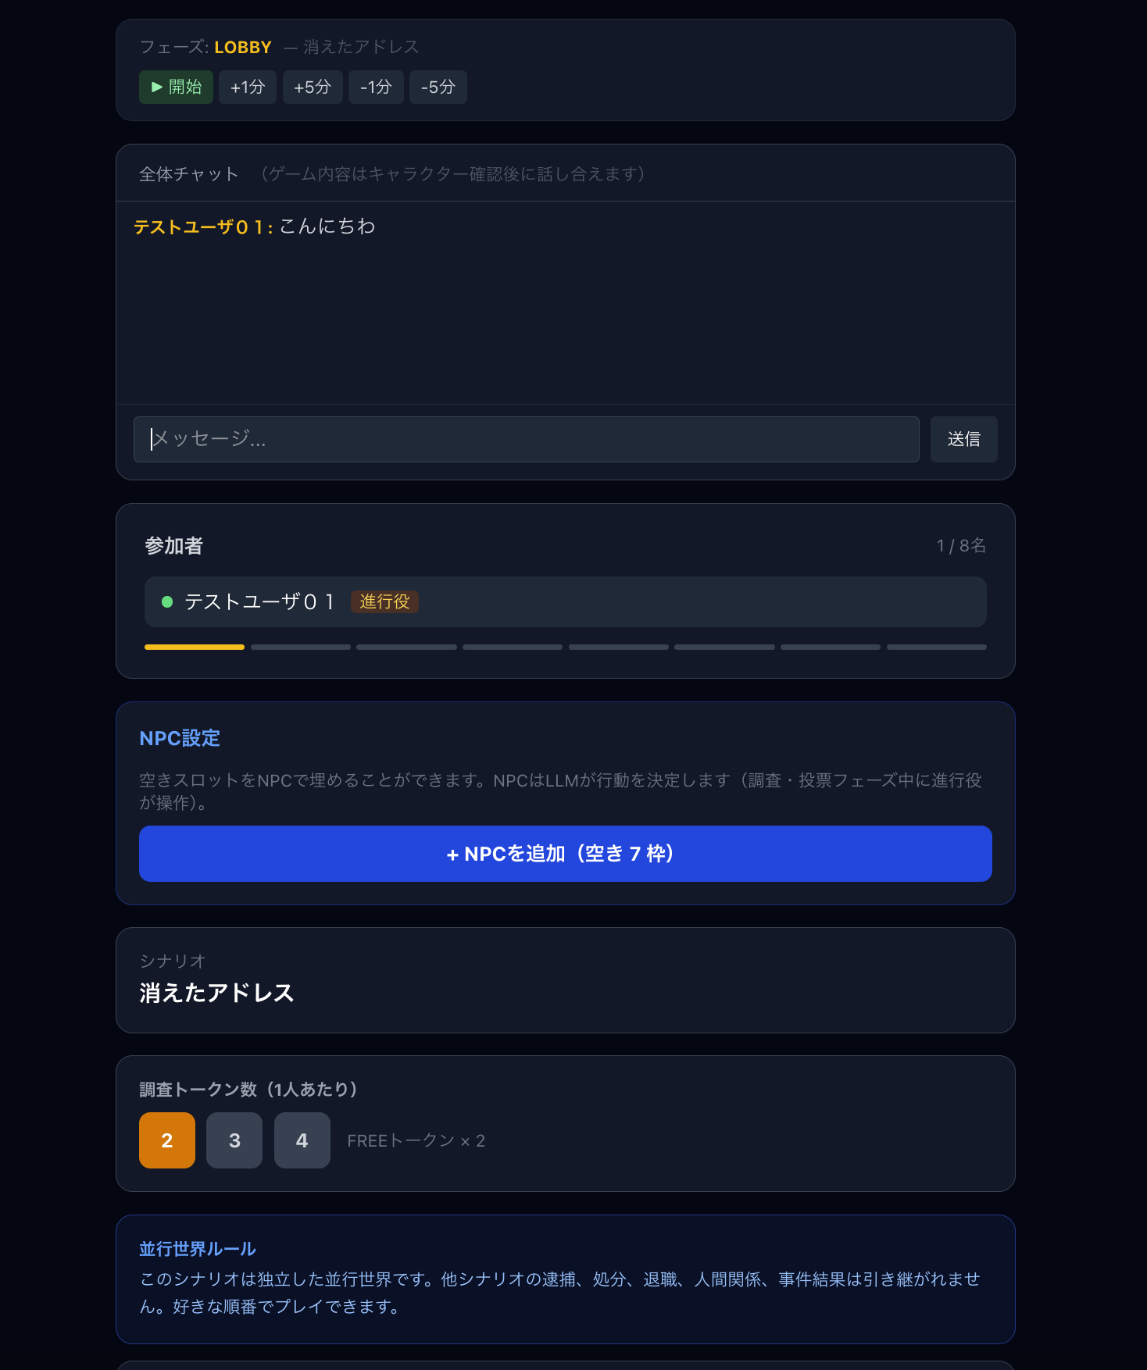Subtract five minutes with -5分
The height and width of the screenshot is (1370, 1147).
tap(438, 87)
